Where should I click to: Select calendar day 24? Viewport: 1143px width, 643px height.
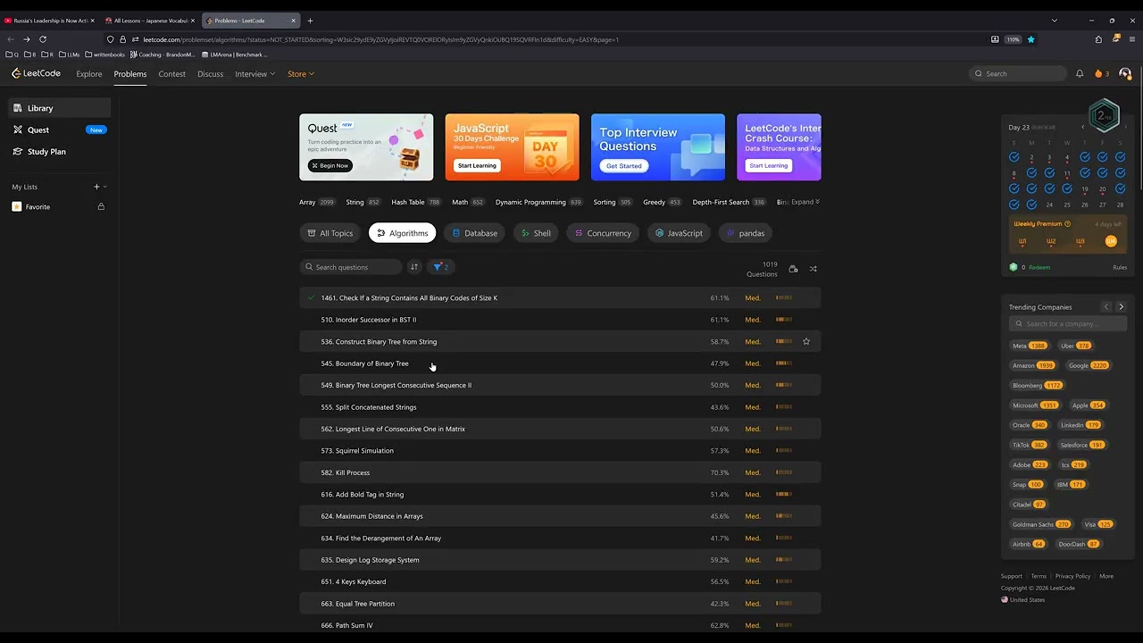(x=1049, y=205)
